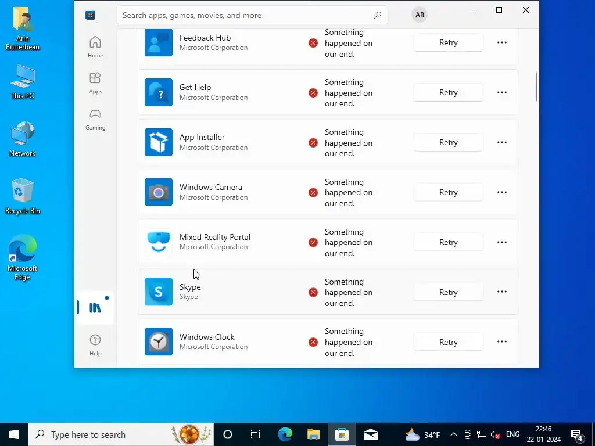Open the Windows Start menu
Screen dimensions: 595x446
14,434
